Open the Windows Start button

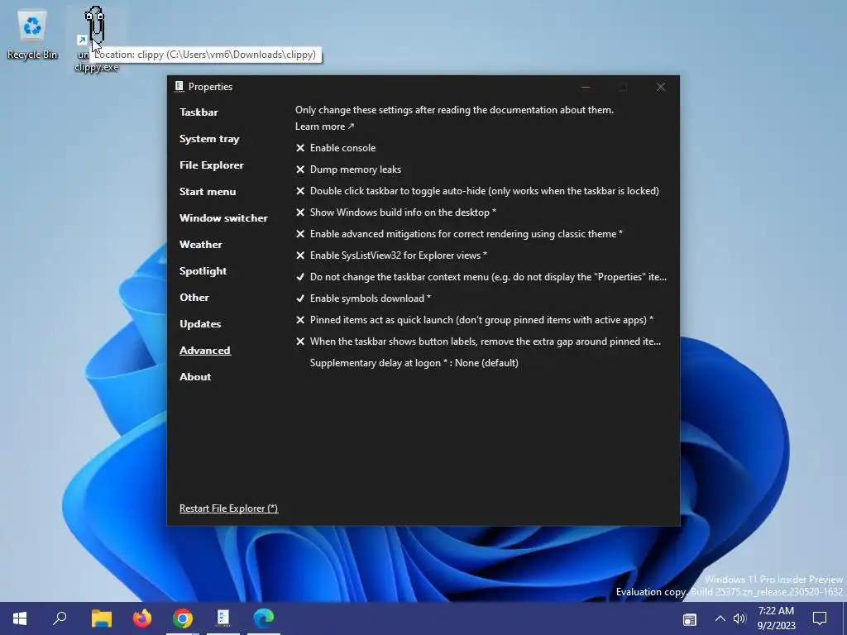[20, 618]
